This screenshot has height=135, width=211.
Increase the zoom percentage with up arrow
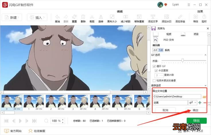[x=63, y=119]
